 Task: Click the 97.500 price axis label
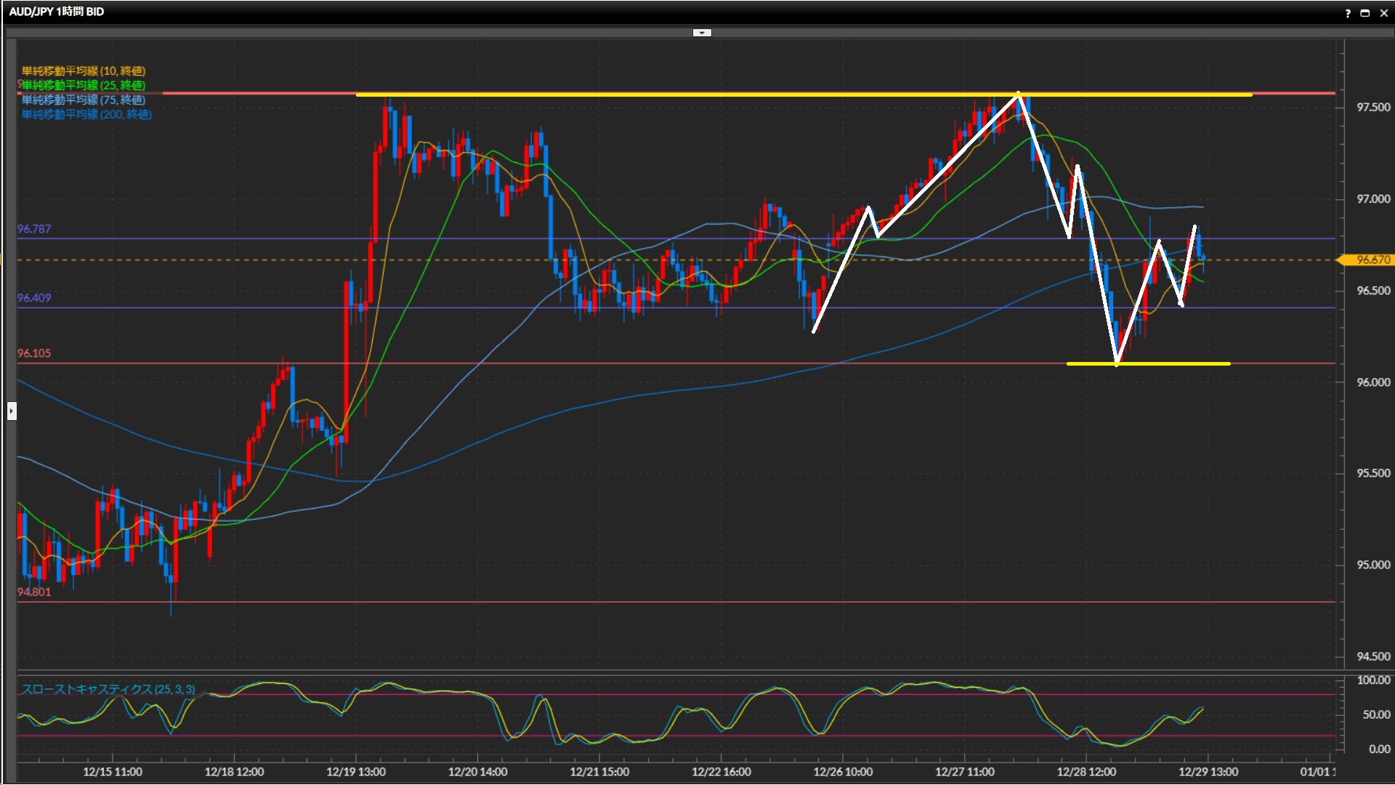tap(1372, 108)
